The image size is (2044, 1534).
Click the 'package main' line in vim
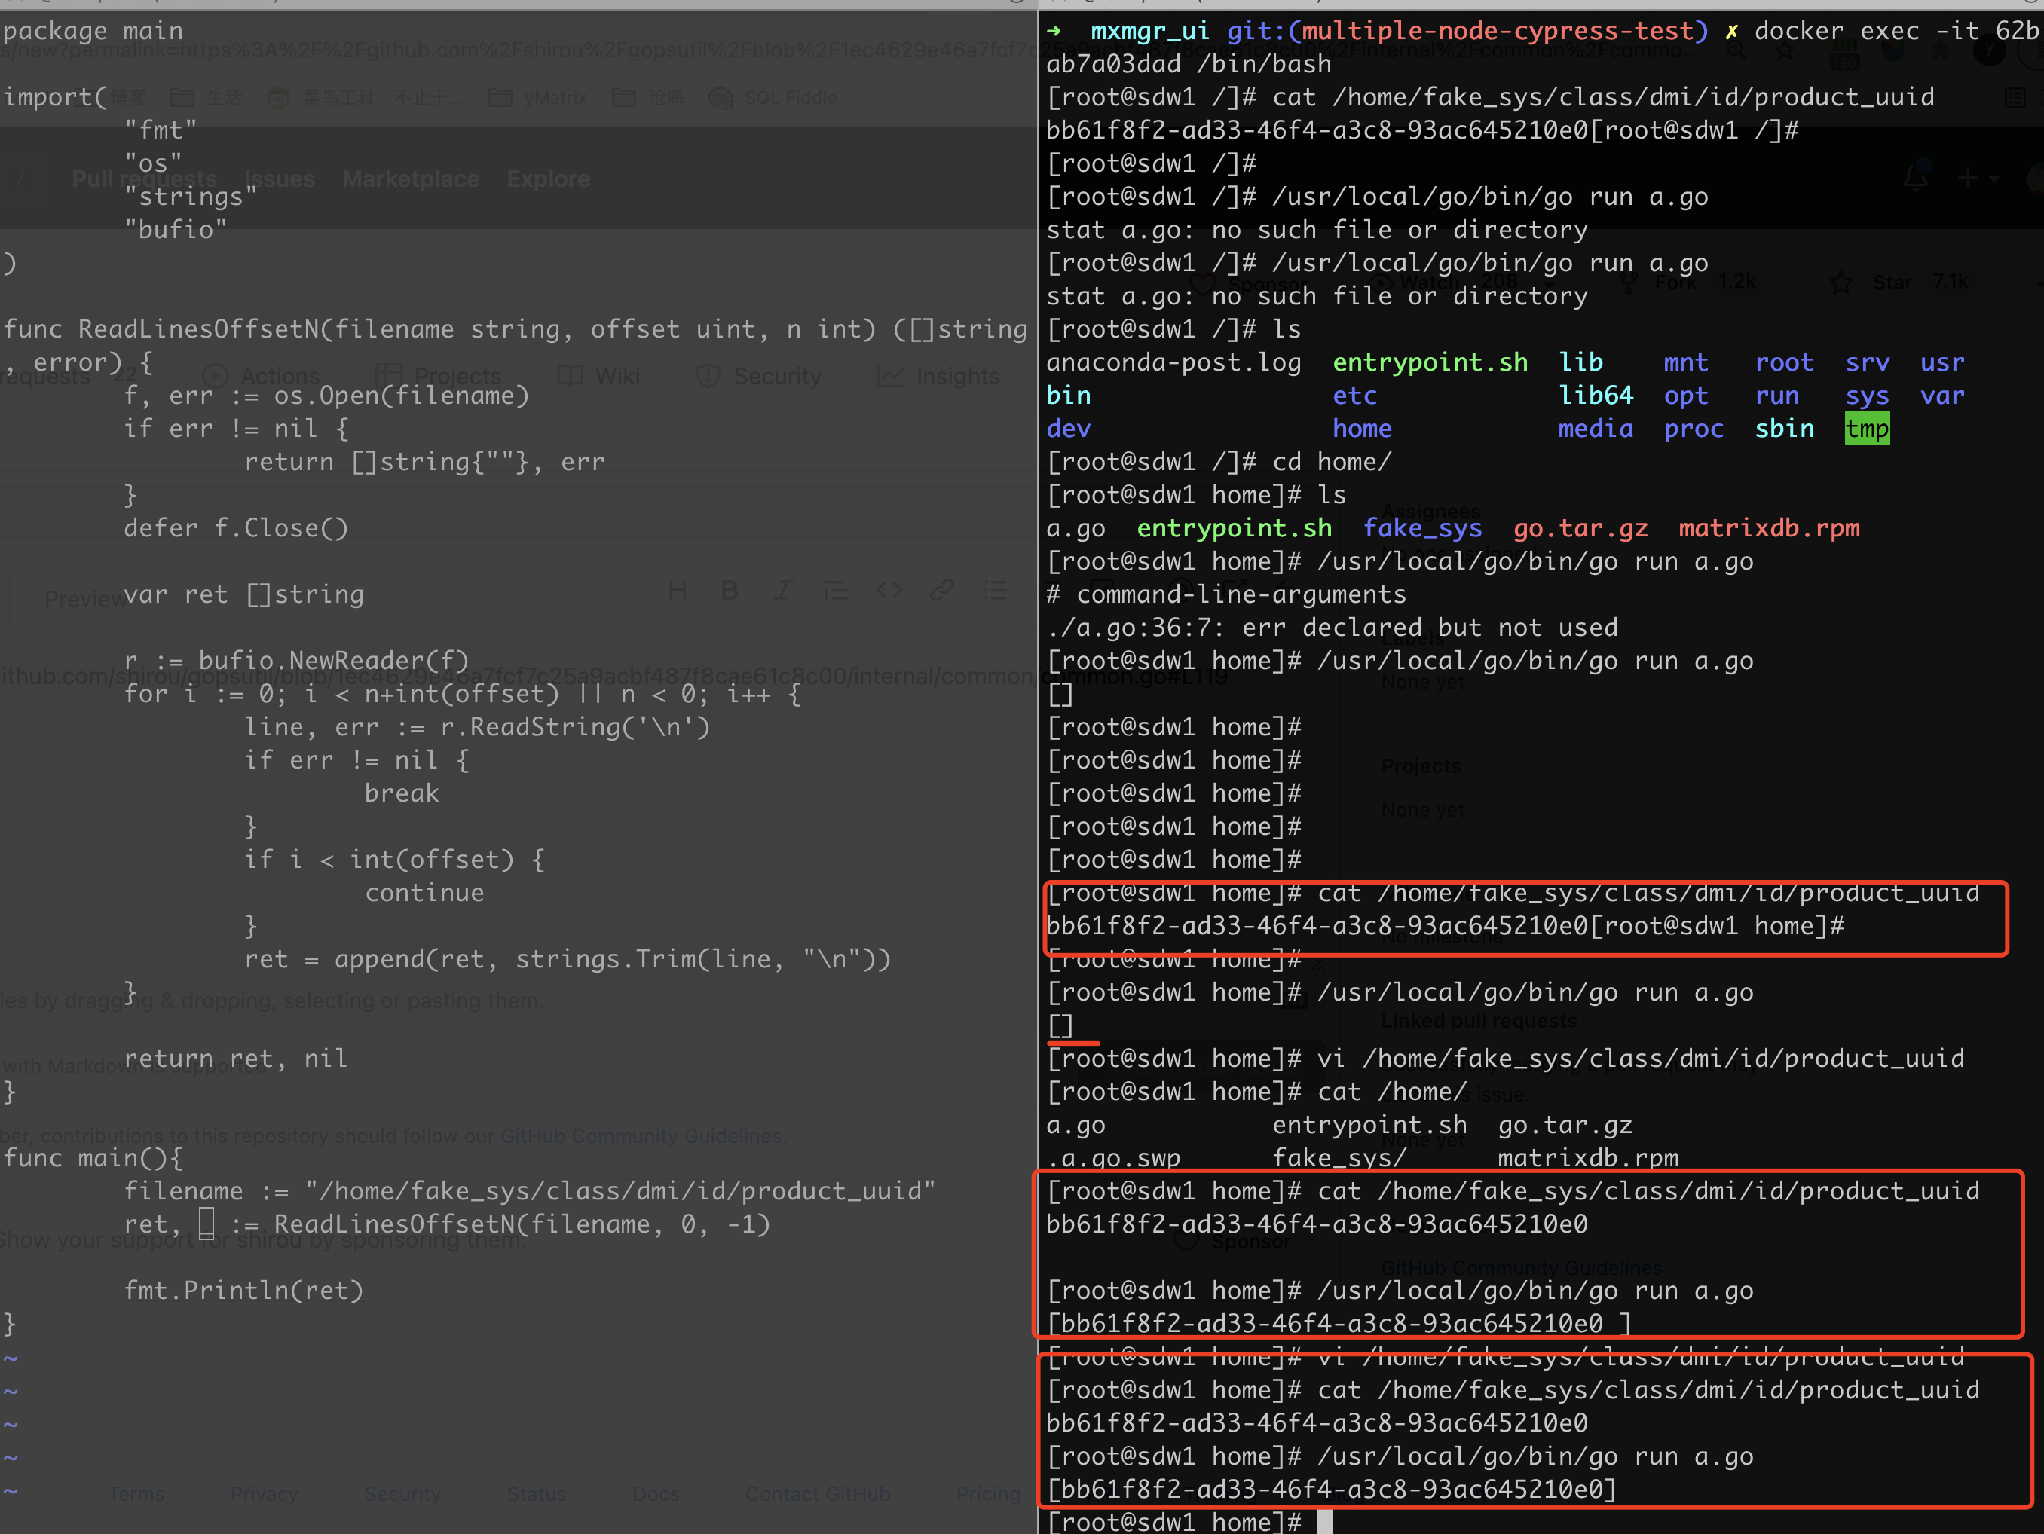(93, 30)
